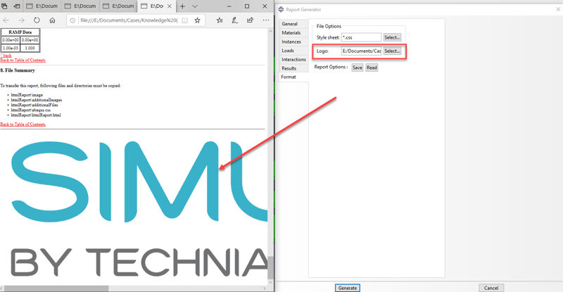563x292 pixels.
Task: Open browser settings and more menu
Action: pyautogui.click(x=266, y=20)
